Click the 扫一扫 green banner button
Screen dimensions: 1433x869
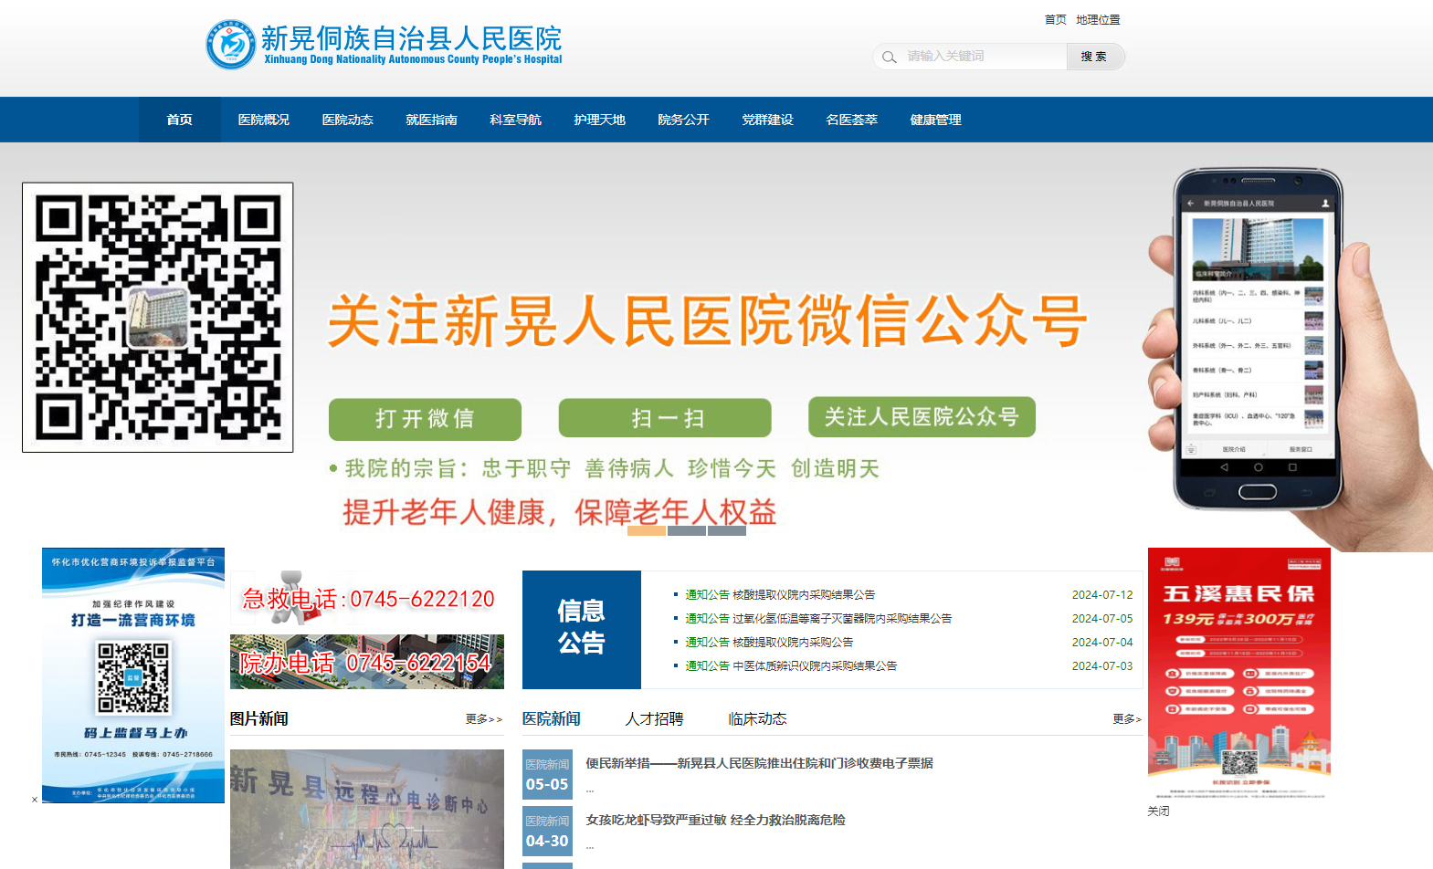[x=665, y=418]
